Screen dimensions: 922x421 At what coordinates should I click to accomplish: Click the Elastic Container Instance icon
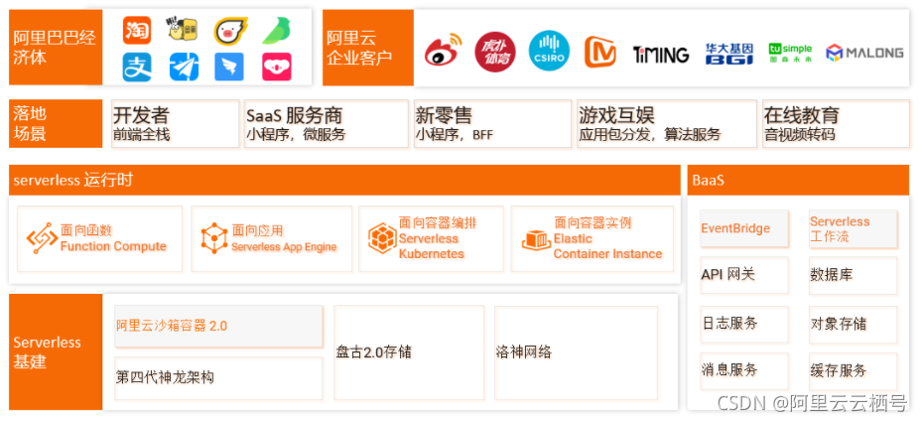click(x=536, y=240)
